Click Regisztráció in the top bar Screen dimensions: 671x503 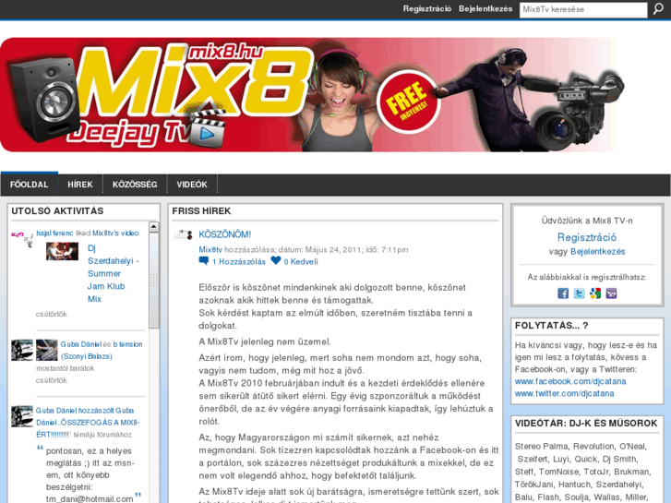click(427, 9)
